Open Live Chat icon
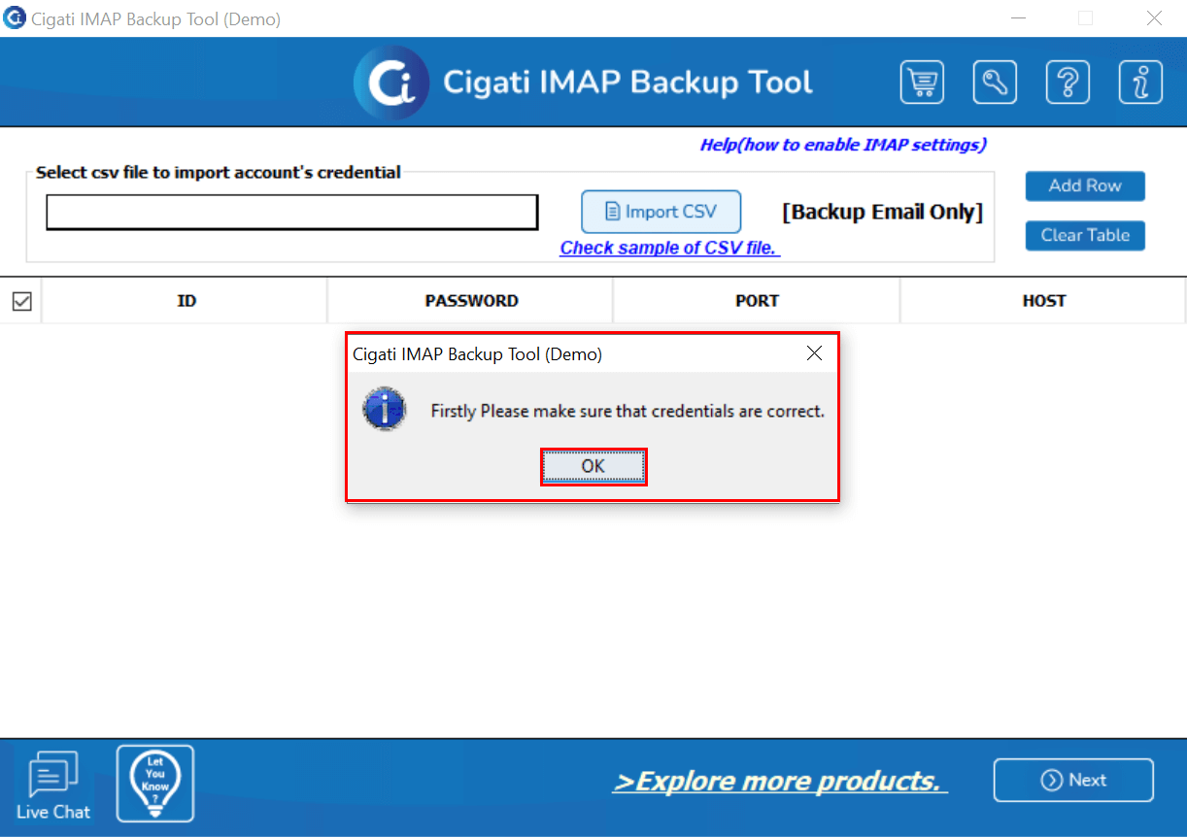The width and height of the screenshot is (1187, 837). click(x=53, y=786)
